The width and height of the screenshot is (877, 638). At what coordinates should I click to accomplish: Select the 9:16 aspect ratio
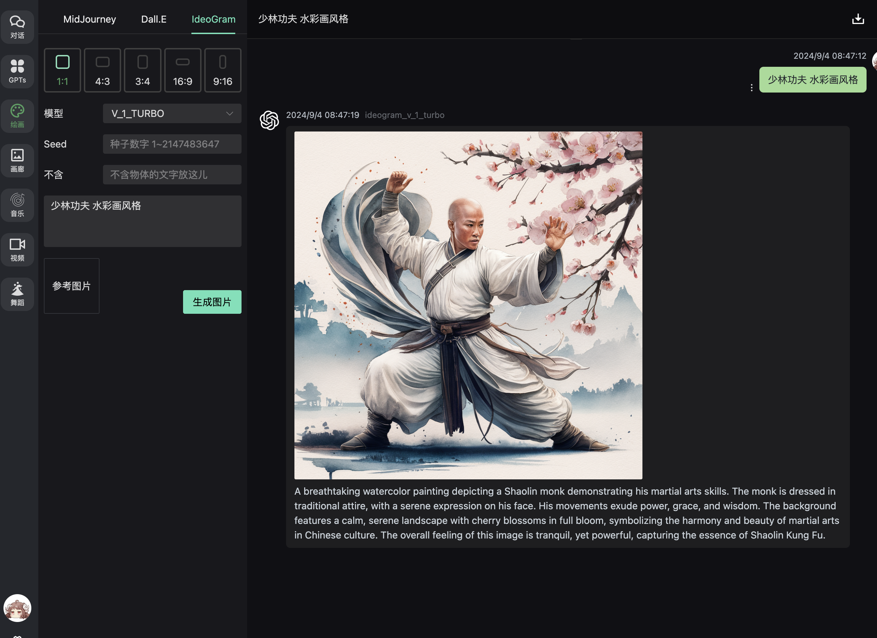pyautogui.click(x=223, y=70)
